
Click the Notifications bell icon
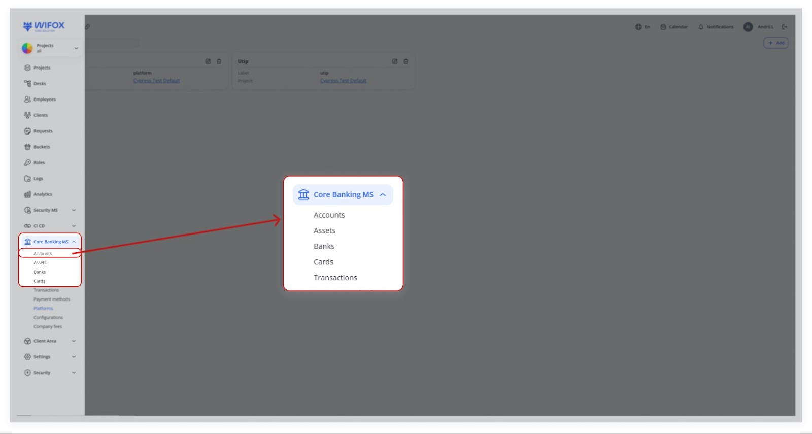click(701, 27)
